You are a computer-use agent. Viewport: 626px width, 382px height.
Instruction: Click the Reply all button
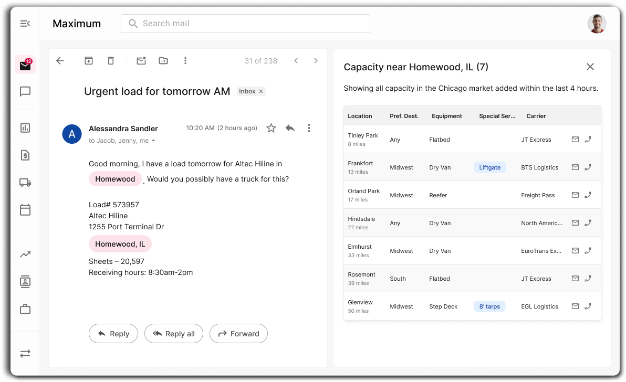tap(173, 334)
